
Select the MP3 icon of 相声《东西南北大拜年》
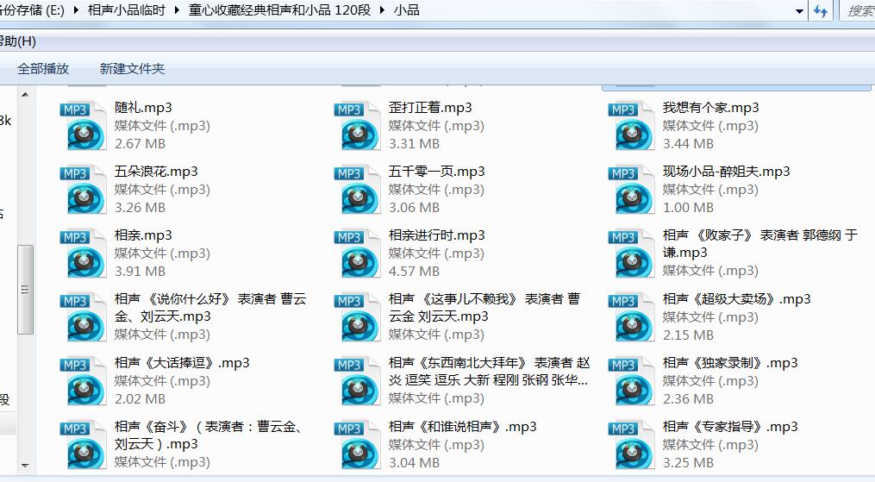coord(357,380)
